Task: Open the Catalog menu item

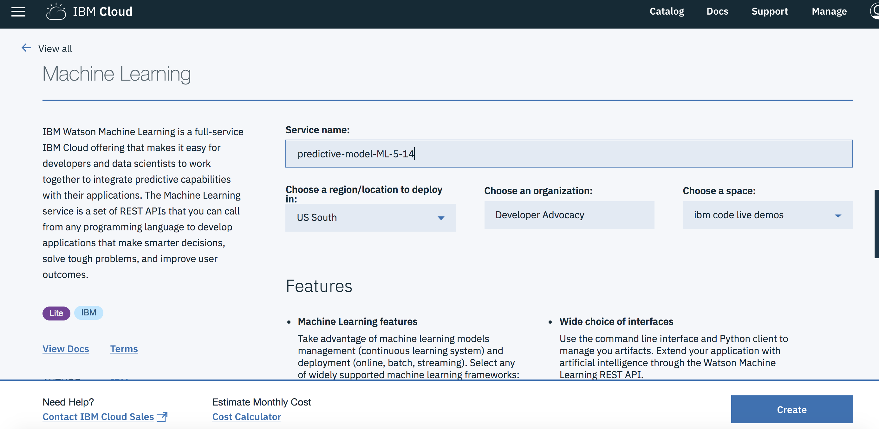Action: (x=667, y=12)
